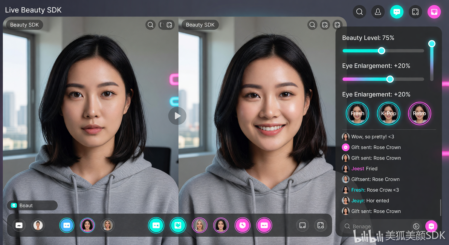Click the chat list scrollbar

(441, 208)
